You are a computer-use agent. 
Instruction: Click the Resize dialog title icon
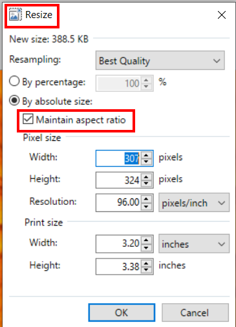pos(15,15)
